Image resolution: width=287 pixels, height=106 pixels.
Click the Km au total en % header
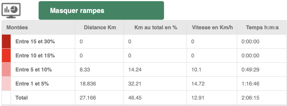[156, 27]
